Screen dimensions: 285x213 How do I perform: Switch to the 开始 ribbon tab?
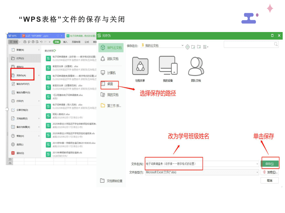click(57, 42)
